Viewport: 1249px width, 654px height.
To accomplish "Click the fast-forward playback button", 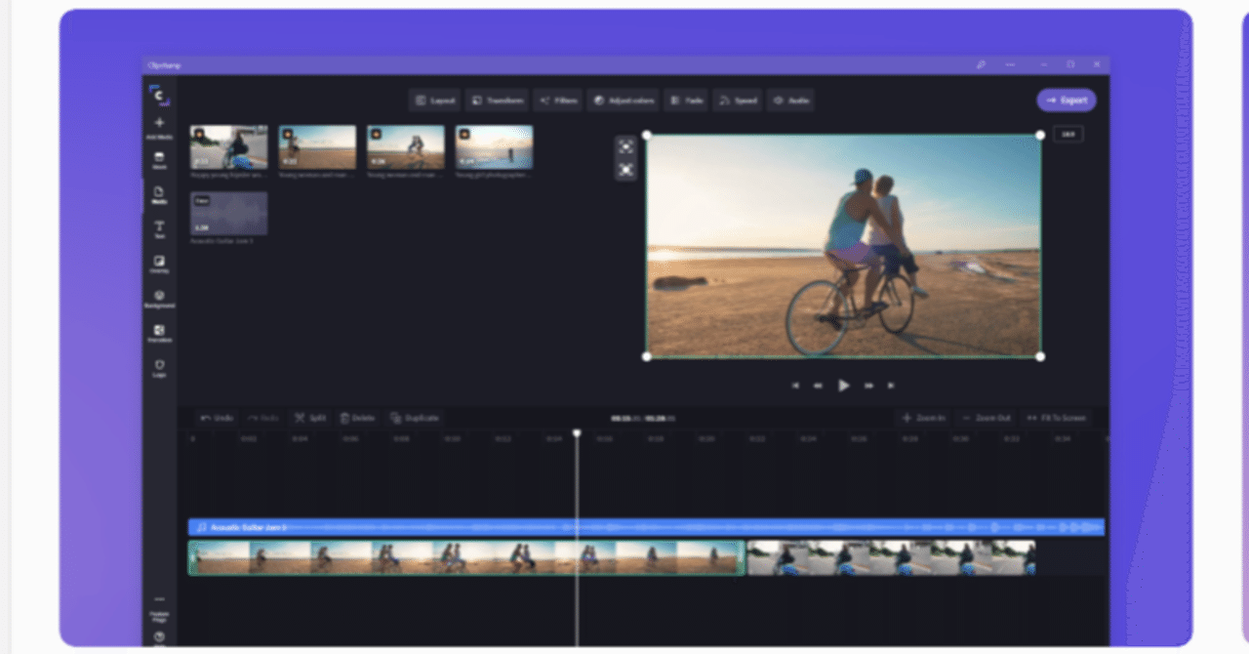I will click(867, 386).
